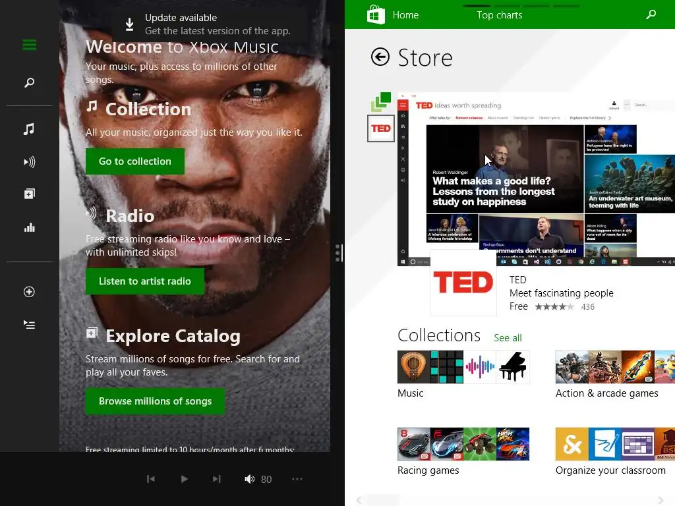The image size is (675, 506).
Task: Open the High Fuel racing game icon
Action: point(513,444)
